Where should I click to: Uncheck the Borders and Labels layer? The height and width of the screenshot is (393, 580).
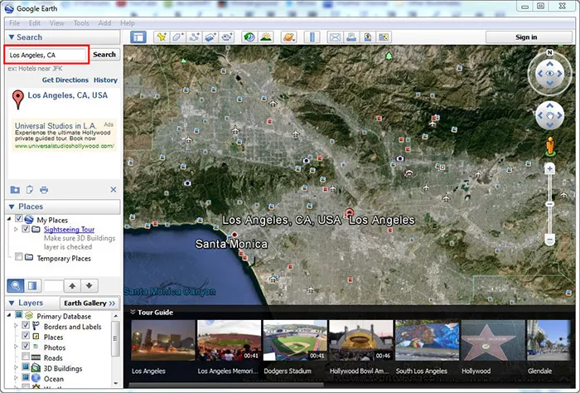click(26, 325)
